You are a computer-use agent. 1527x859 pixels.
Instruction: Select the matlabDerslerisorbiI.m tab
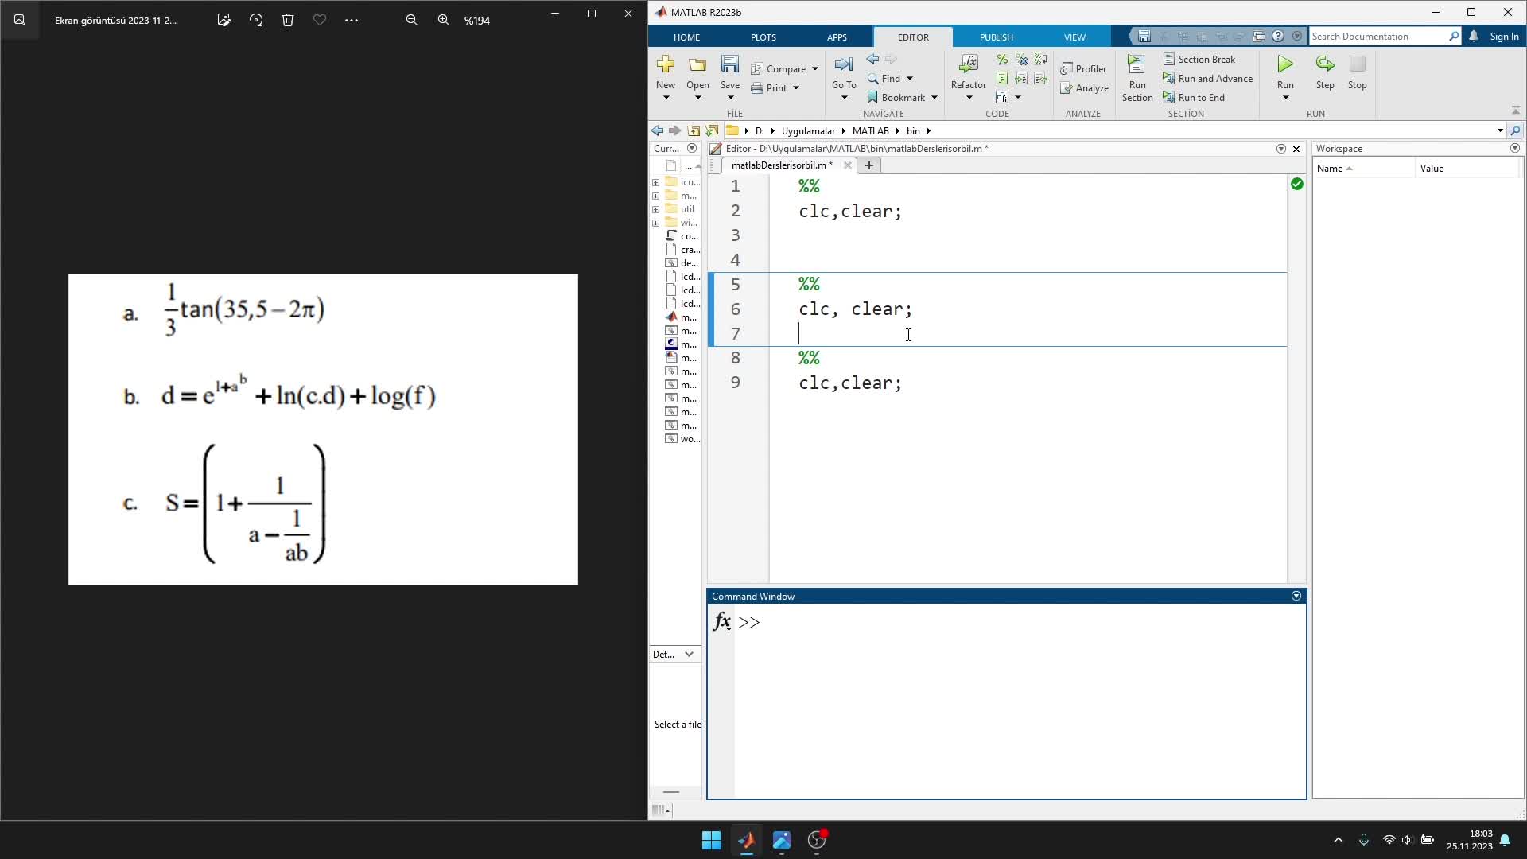click(777, 165)
